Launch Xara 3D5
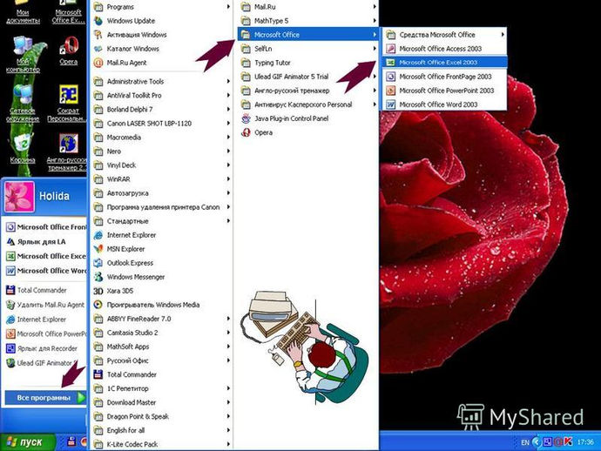This screenshot has width=601, height=451. [x=162, y=291]
